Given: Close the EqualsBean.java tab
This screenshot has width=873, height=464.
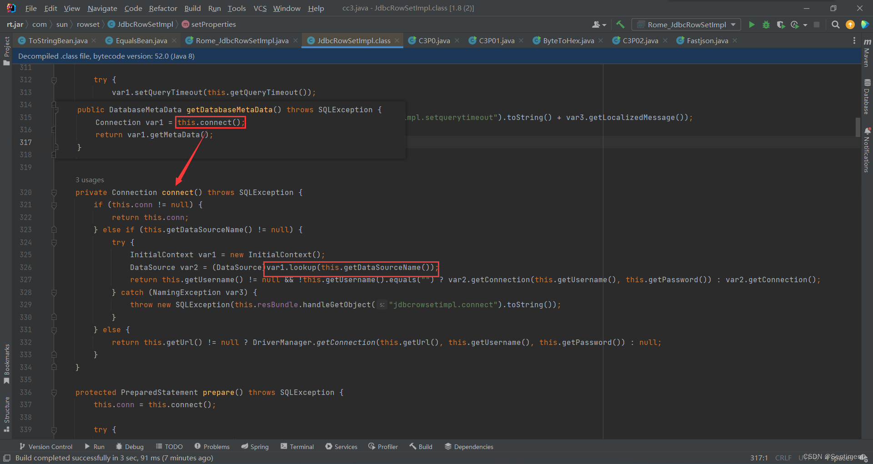Looking at the screenshot, I should point(174,40).
